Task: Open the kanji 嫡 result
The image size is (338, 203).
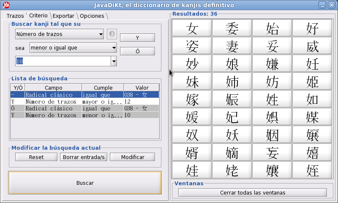Action: [x=232, y=152]
